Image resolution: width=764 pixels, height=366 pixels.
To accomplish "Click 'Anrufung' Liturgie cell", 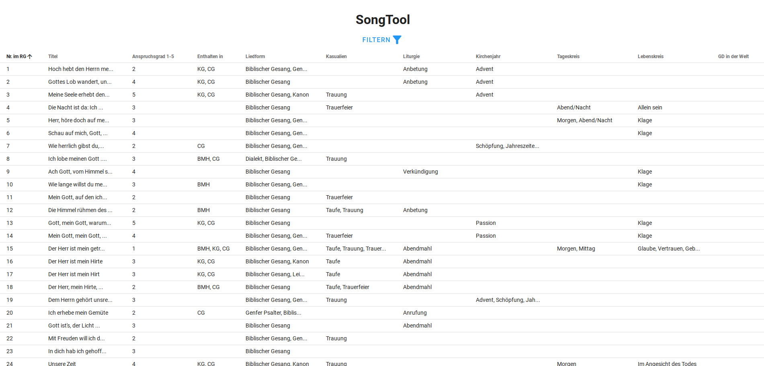I will coord(415,313).
